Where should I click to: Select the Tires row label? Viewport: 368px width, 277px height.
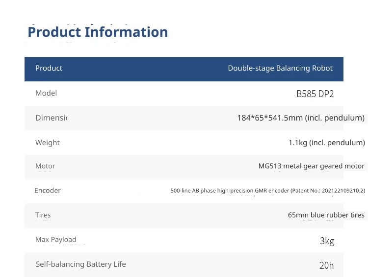[43, 215]
